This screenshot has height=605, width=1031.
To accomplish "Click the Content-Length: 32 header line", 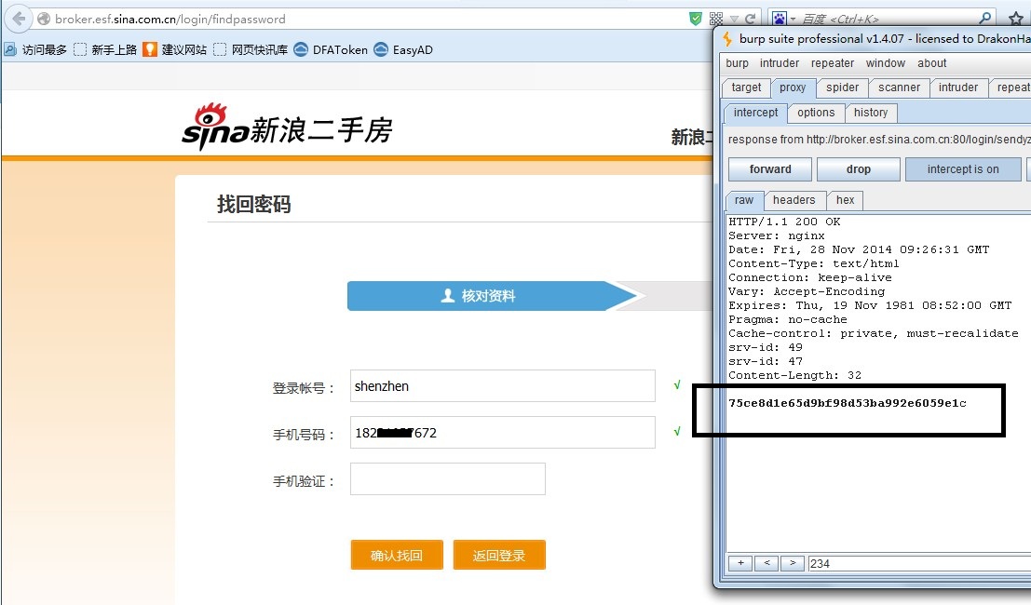I will [795, 375].
